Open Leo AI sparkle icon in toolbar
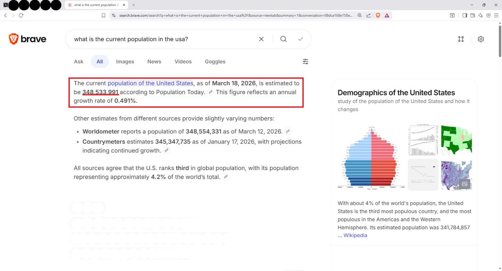 click(481, 15)
